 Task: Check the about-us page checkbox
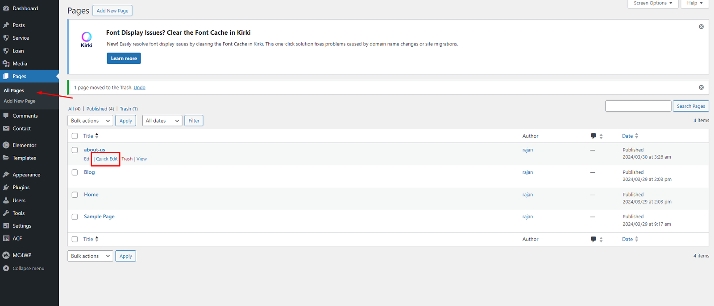pyautogui.click(x=75, y=150)
